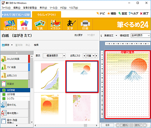Click the 取込 button
Viewport: 151px width, 128px height.
pyautogui.click(x=28, y=45)
